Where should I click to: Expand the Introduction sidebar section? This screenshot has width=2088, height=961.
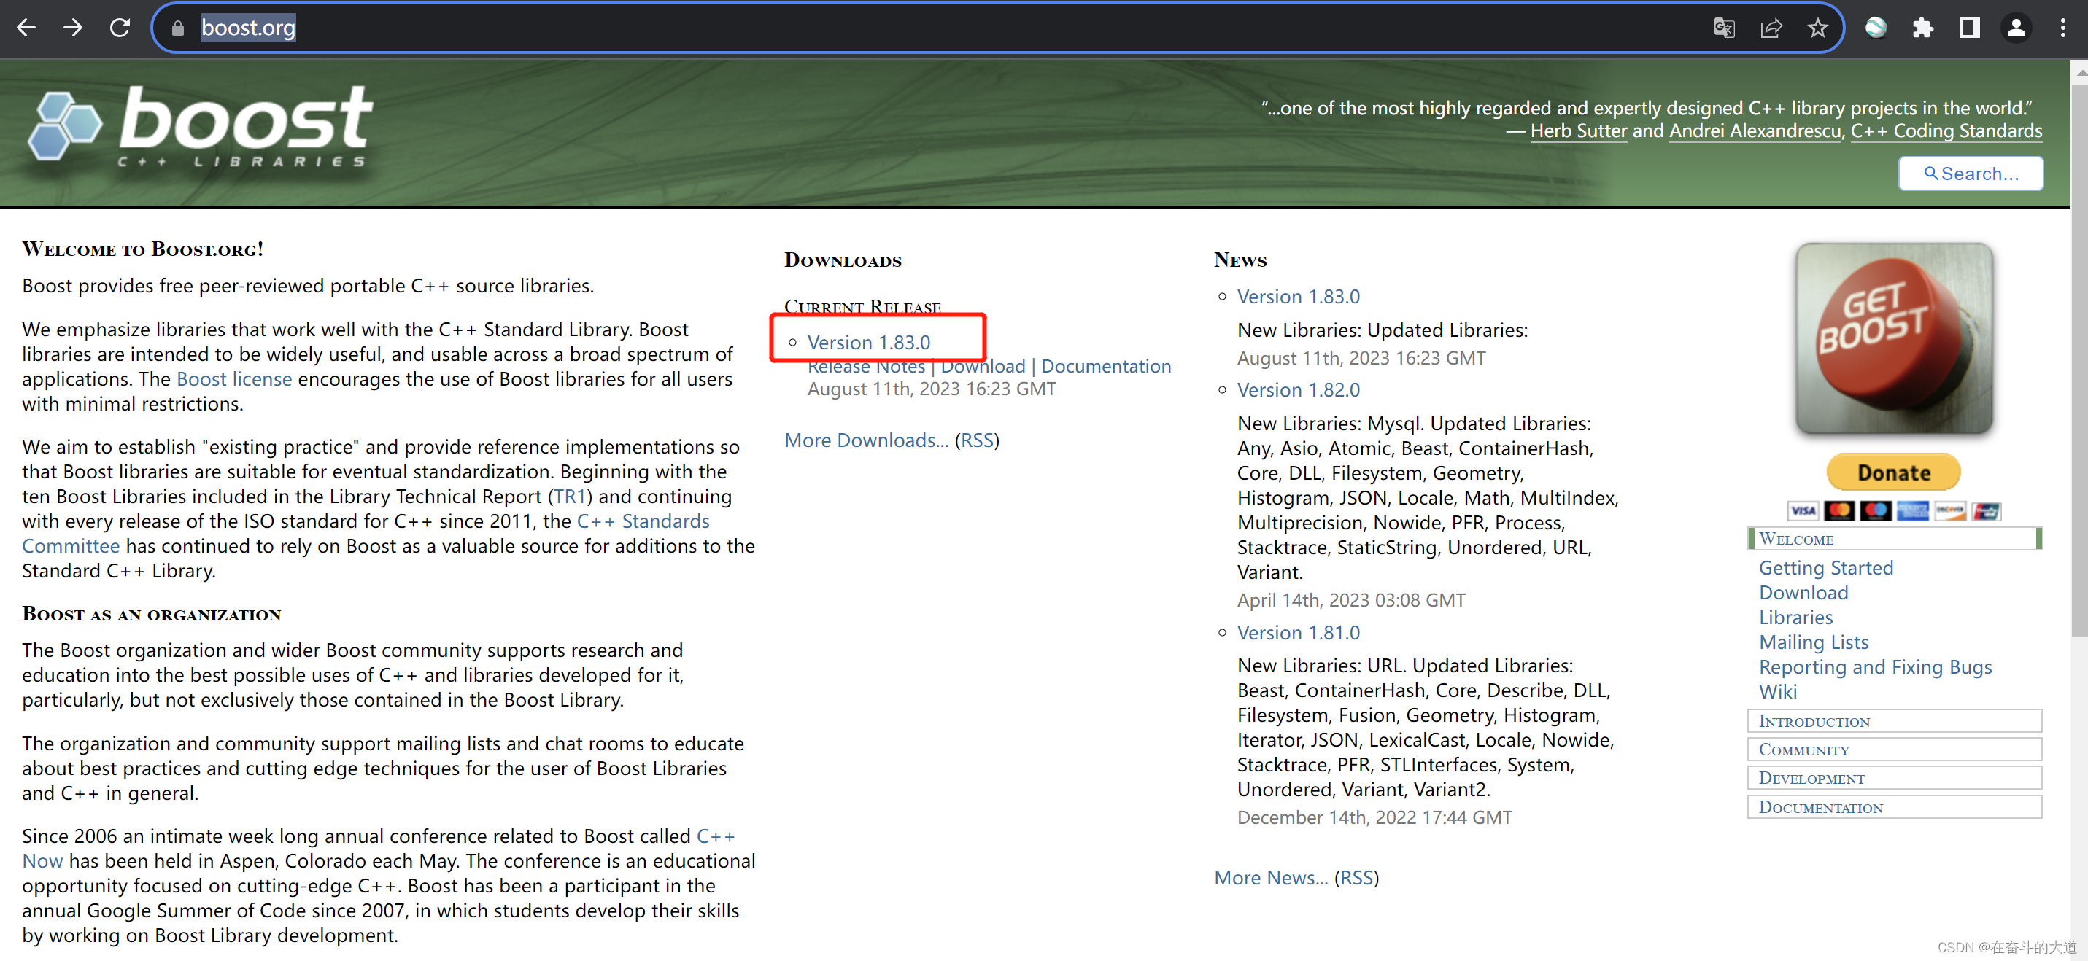(1814, 721)
